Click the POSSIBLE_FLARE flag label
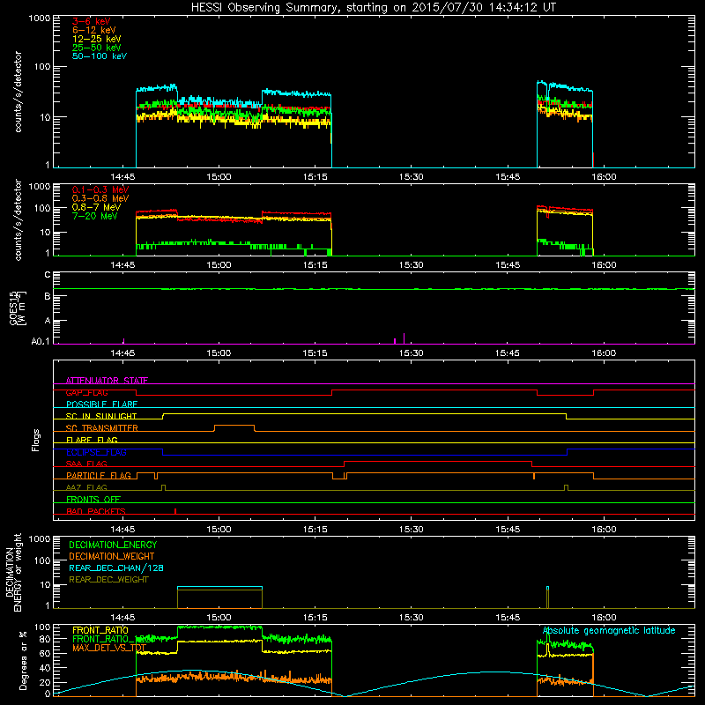Screen dimensions: 705x705 coord(101,404)
